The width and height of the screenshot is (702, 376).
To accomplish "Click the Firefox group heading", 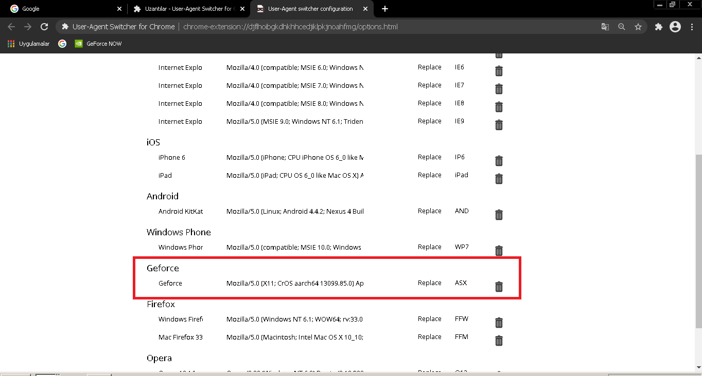I will pyautogui.click(x=161, y=304).
